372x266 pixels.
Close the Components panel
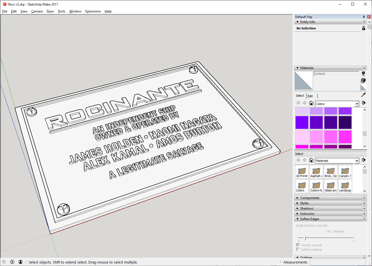364,198
